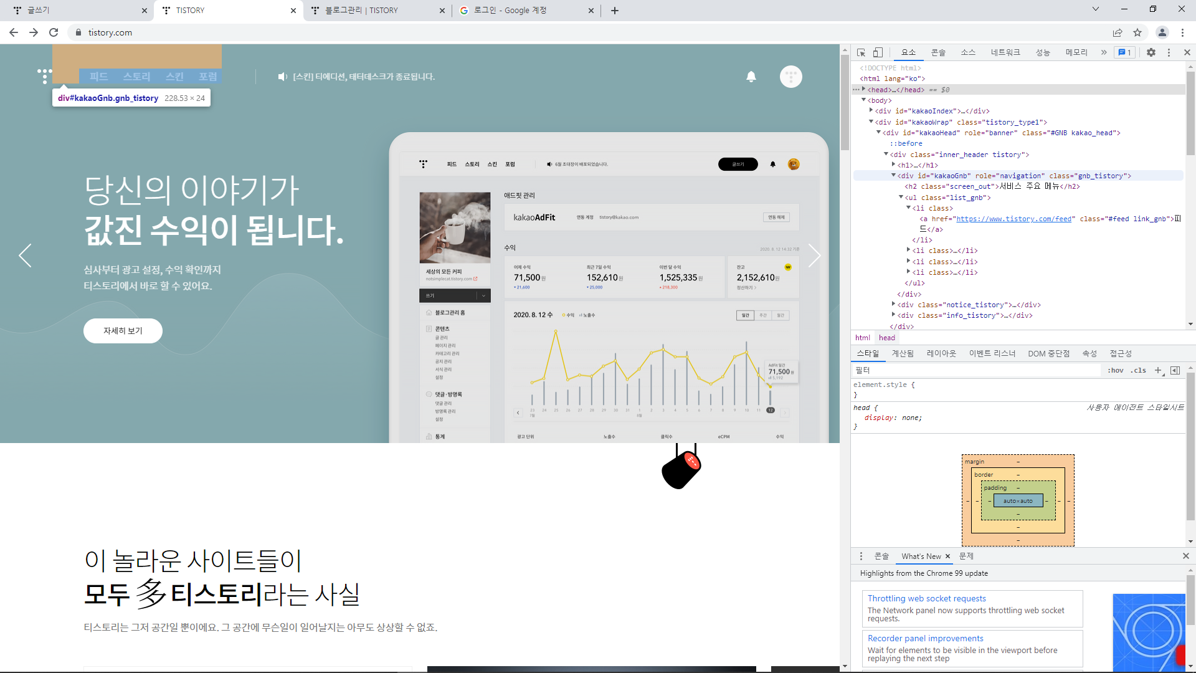The width and height of the screenshot is (1196, 673).
Task: Expand the kakaoIndex div node
Action: (871, 110)
